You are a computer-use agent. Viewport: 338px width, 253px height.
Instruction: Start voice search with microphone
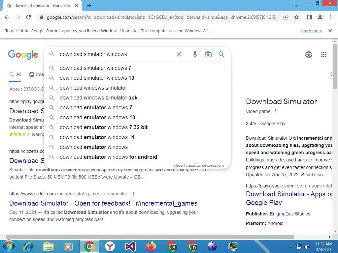coord(195,54)
